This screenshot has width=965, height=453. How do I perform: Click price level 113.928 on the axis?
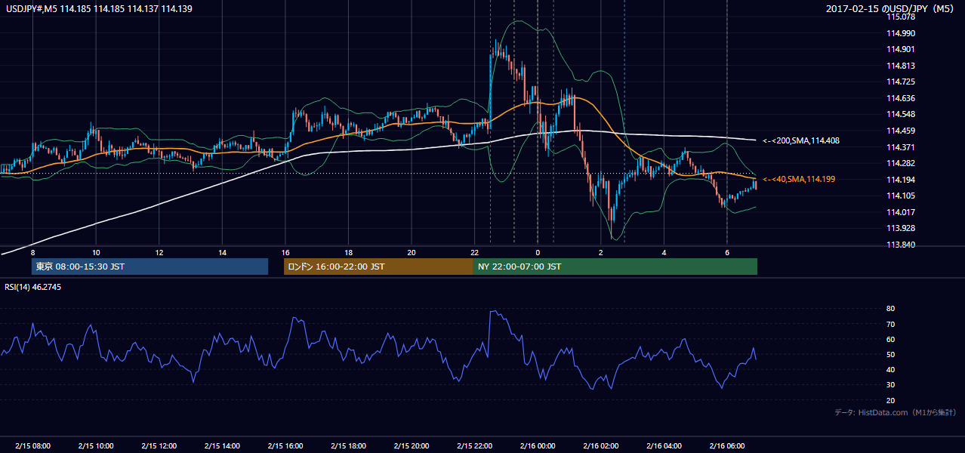point(901,228)
